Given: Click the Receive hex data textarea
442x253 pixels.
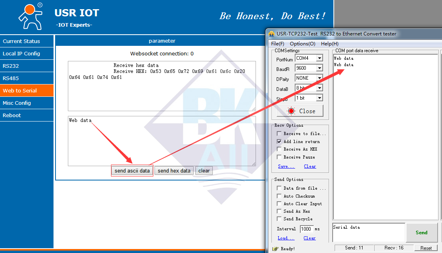Looking at the screenshot, I should tap(162, 86).
